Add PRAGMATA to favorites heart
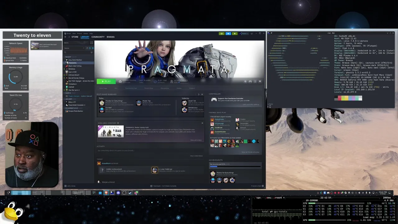The height and width of the screenshot is (224, 398). coord(260,82)
